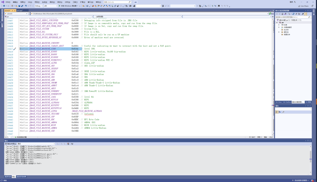317x182 pixels.
Task: Switch to the VA Outline tab
Action: coord(287,102)
